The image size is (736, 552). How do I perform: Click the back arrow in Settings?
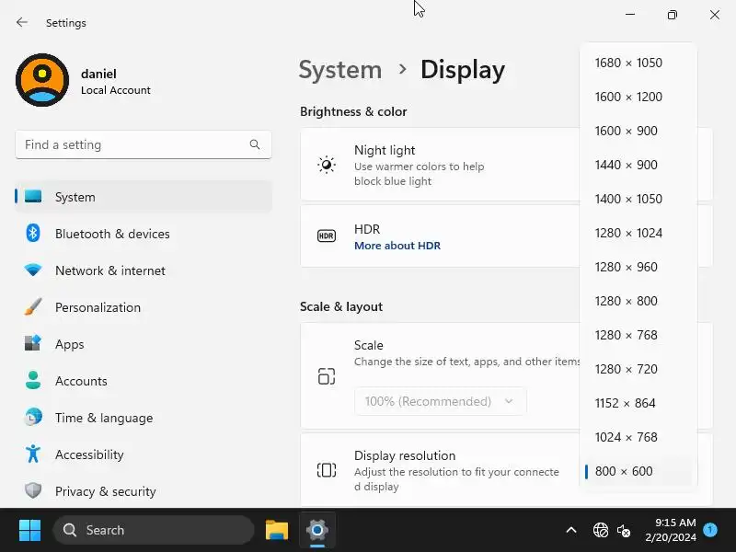[x=22, y=22]
